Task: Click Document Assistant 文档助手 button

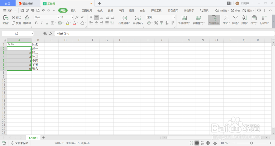Action: [214, 20]
